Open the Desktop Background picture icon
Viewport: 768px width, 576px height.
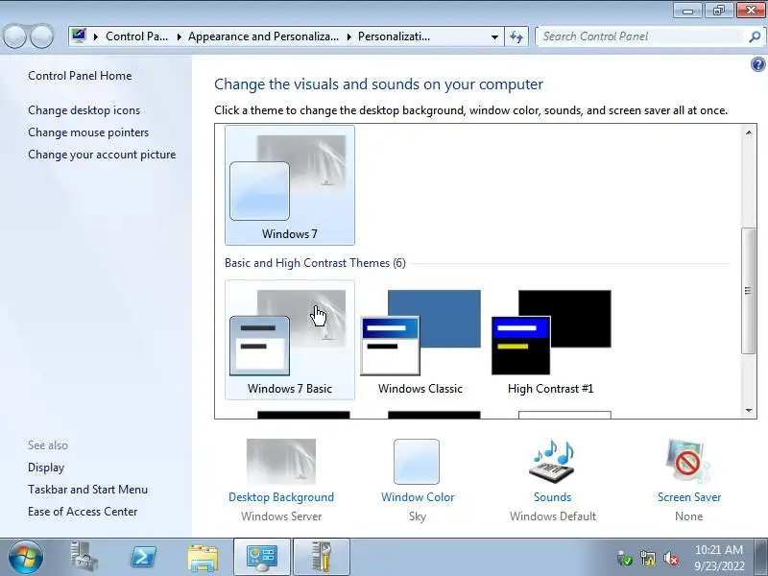coord(281,462)
